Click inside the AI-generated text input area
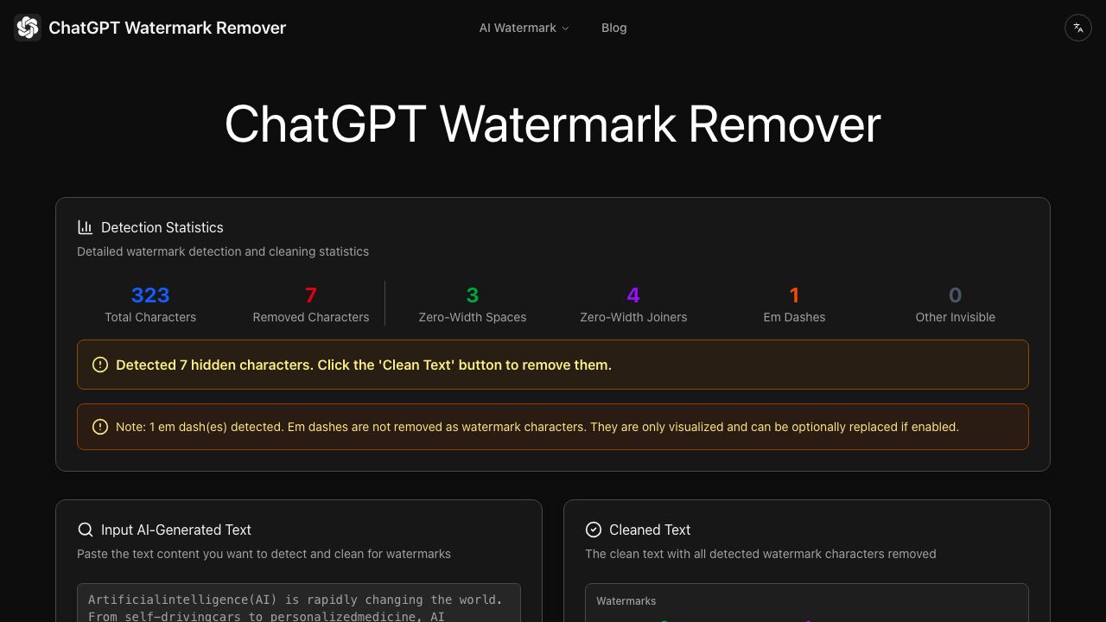The image size is (1106, 622). (x=299, y=603)
